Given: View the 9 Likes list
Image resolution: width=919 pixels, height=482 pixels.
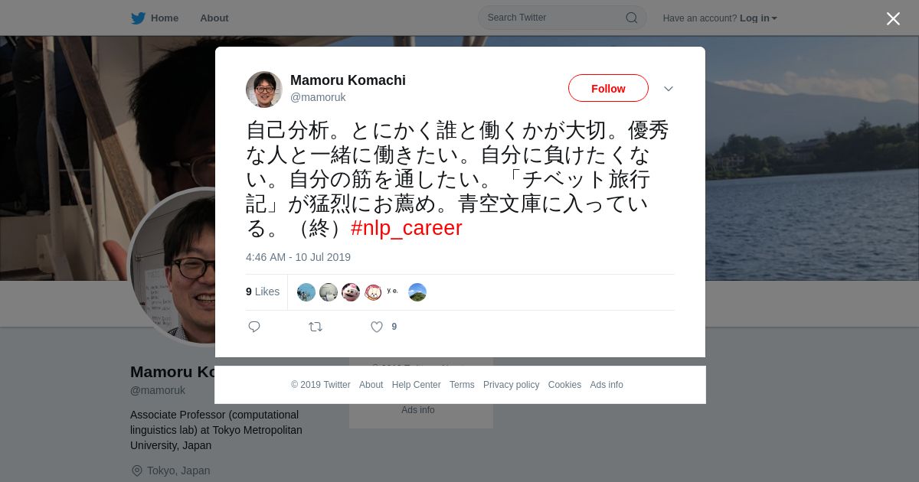Looking at the screenshot, I should click(x=263, y=291).
